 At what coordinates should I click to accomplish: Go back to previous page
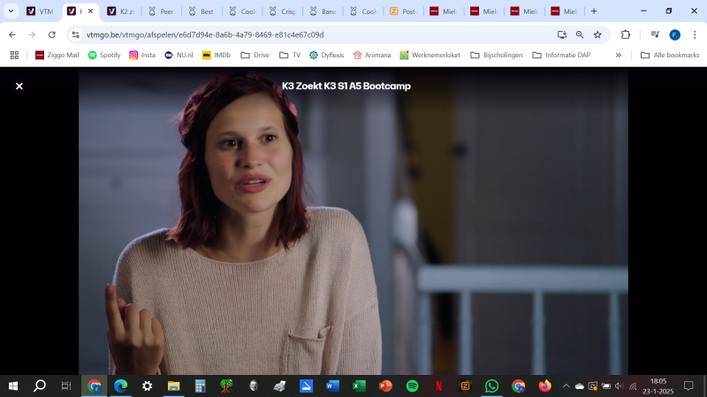click(12, 34)
